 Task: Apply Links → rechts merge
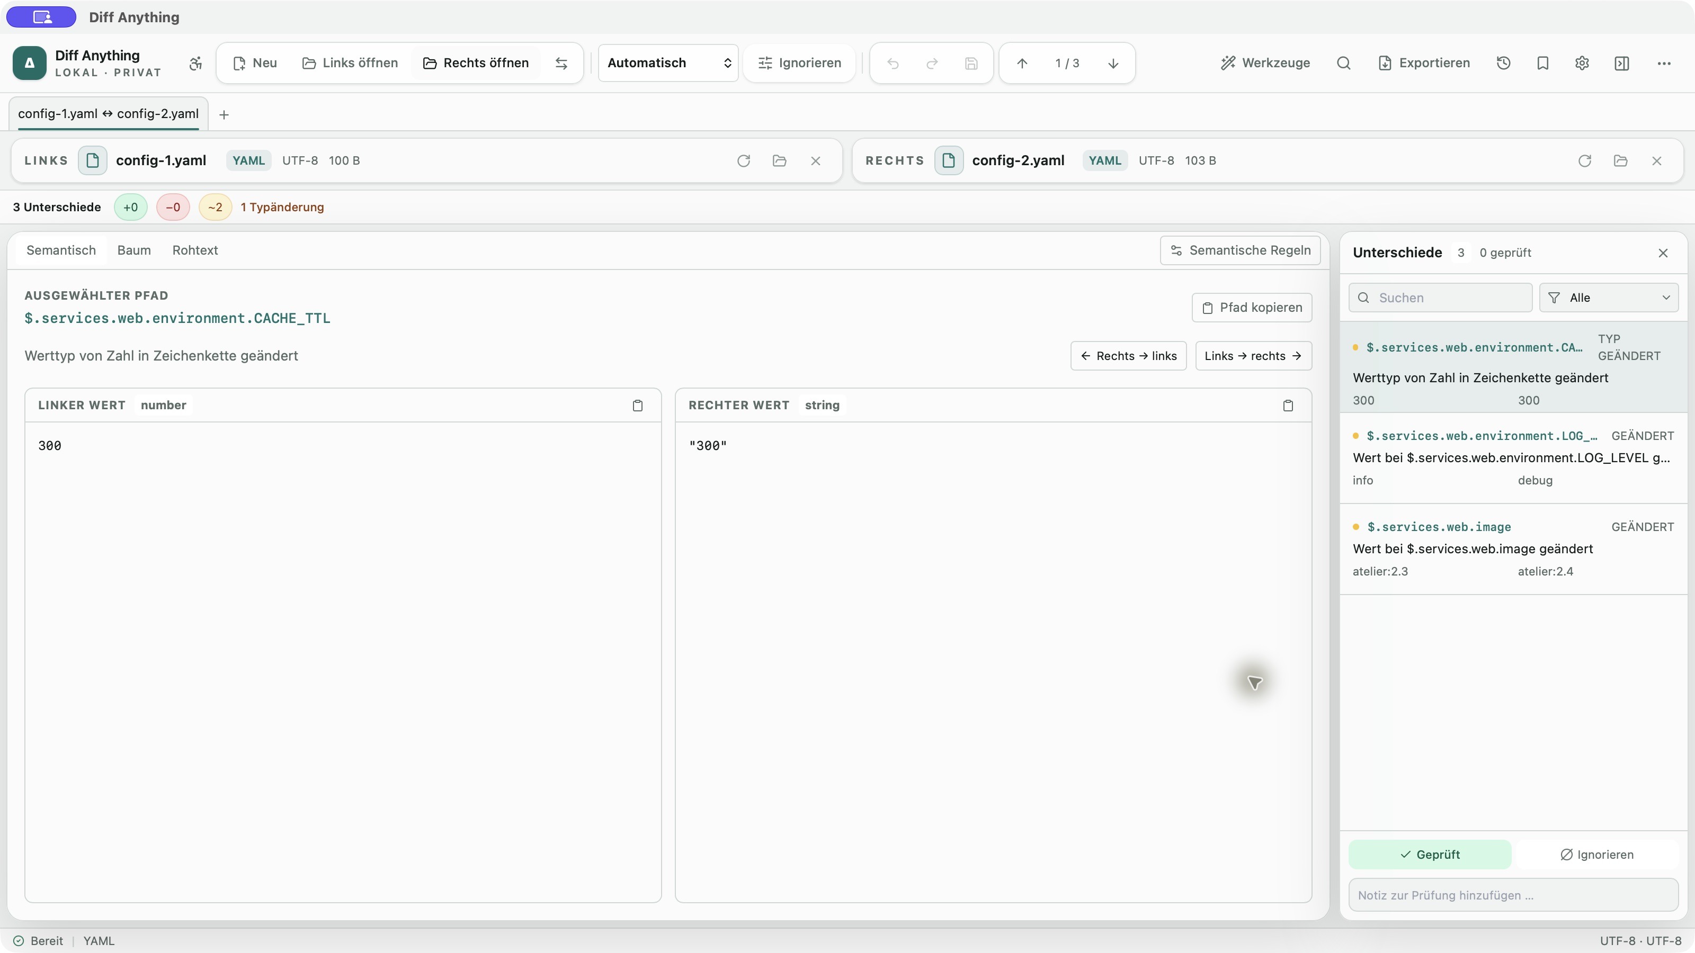tap(1253, 356)
